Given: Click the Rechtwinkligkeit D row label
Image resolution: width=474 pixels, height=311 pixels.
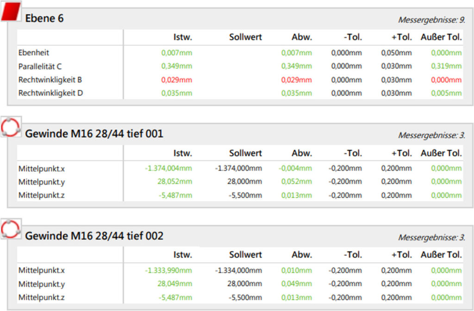Looking at the screenshot, I should click(50, 93).
